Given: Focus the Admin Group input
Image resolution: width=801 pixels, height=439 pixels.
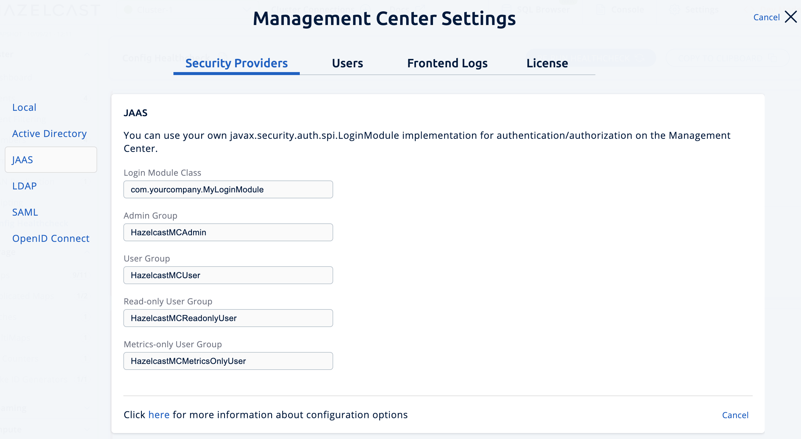Looking at the screenshot, I should 228,232.
